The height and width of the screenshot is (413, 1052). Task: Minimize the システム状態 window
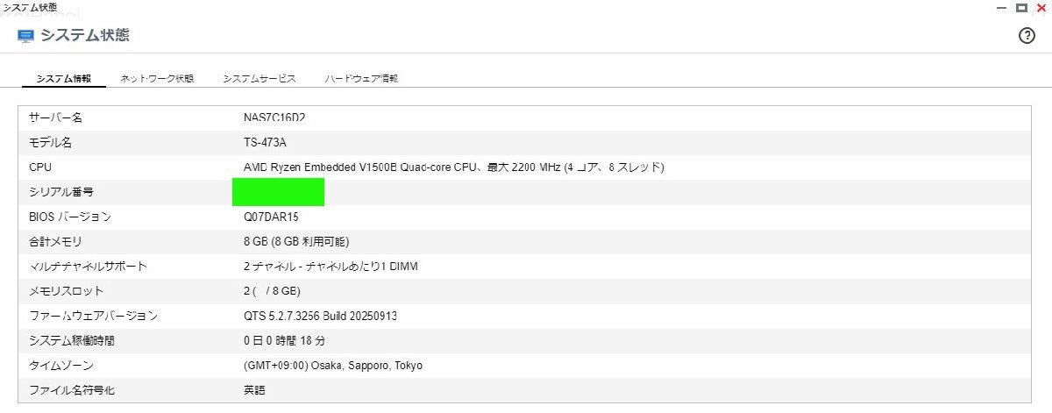click(1001, 7)
